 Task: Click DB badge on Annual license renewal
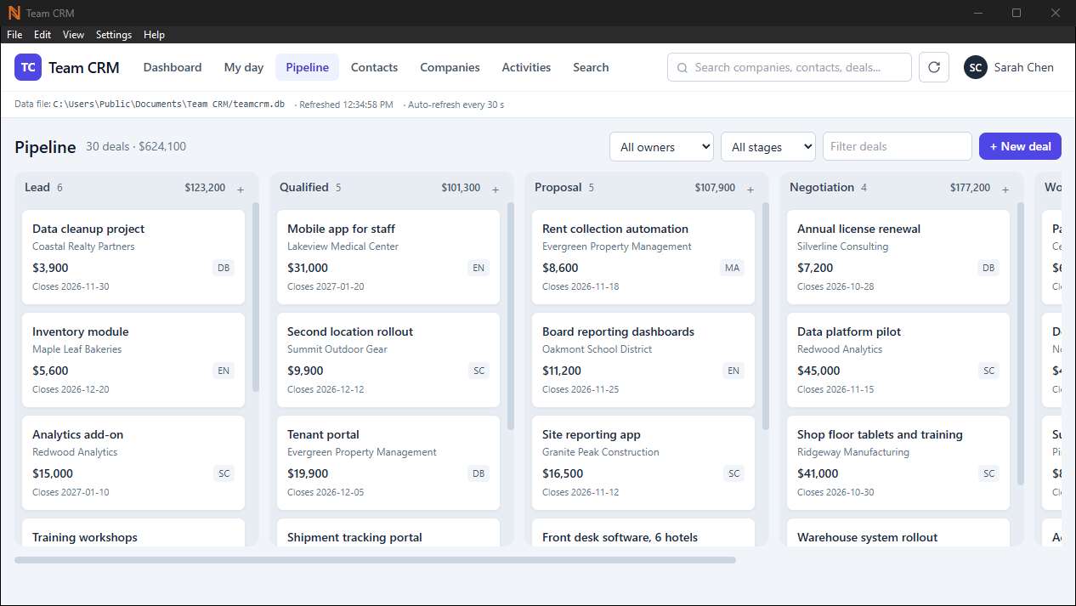(x=988, y=268)
